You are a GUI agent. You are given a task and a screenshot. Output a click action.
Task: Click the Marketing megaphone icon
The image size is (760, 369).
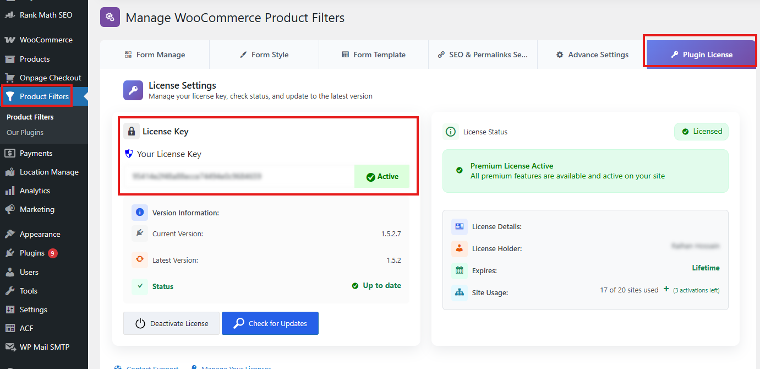tap(9, 209)
